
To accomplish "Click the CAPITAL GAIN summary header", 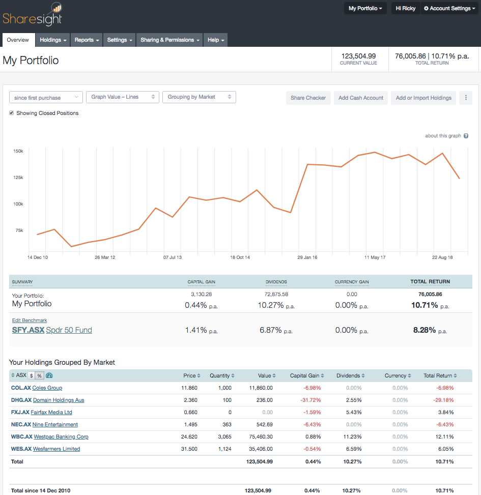I will point(201,282).
